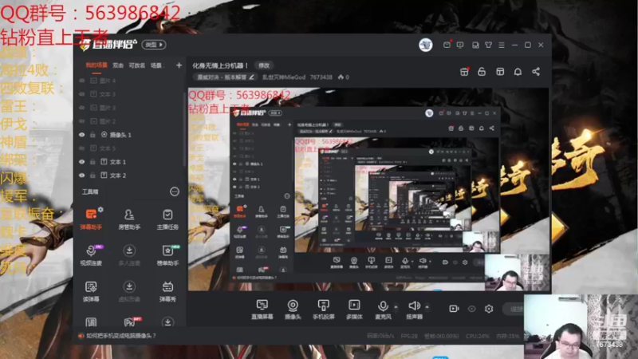Viewport: 638px width, 359px height.
Task: Hide the 文本 1 source
Action: coord(82,162)
